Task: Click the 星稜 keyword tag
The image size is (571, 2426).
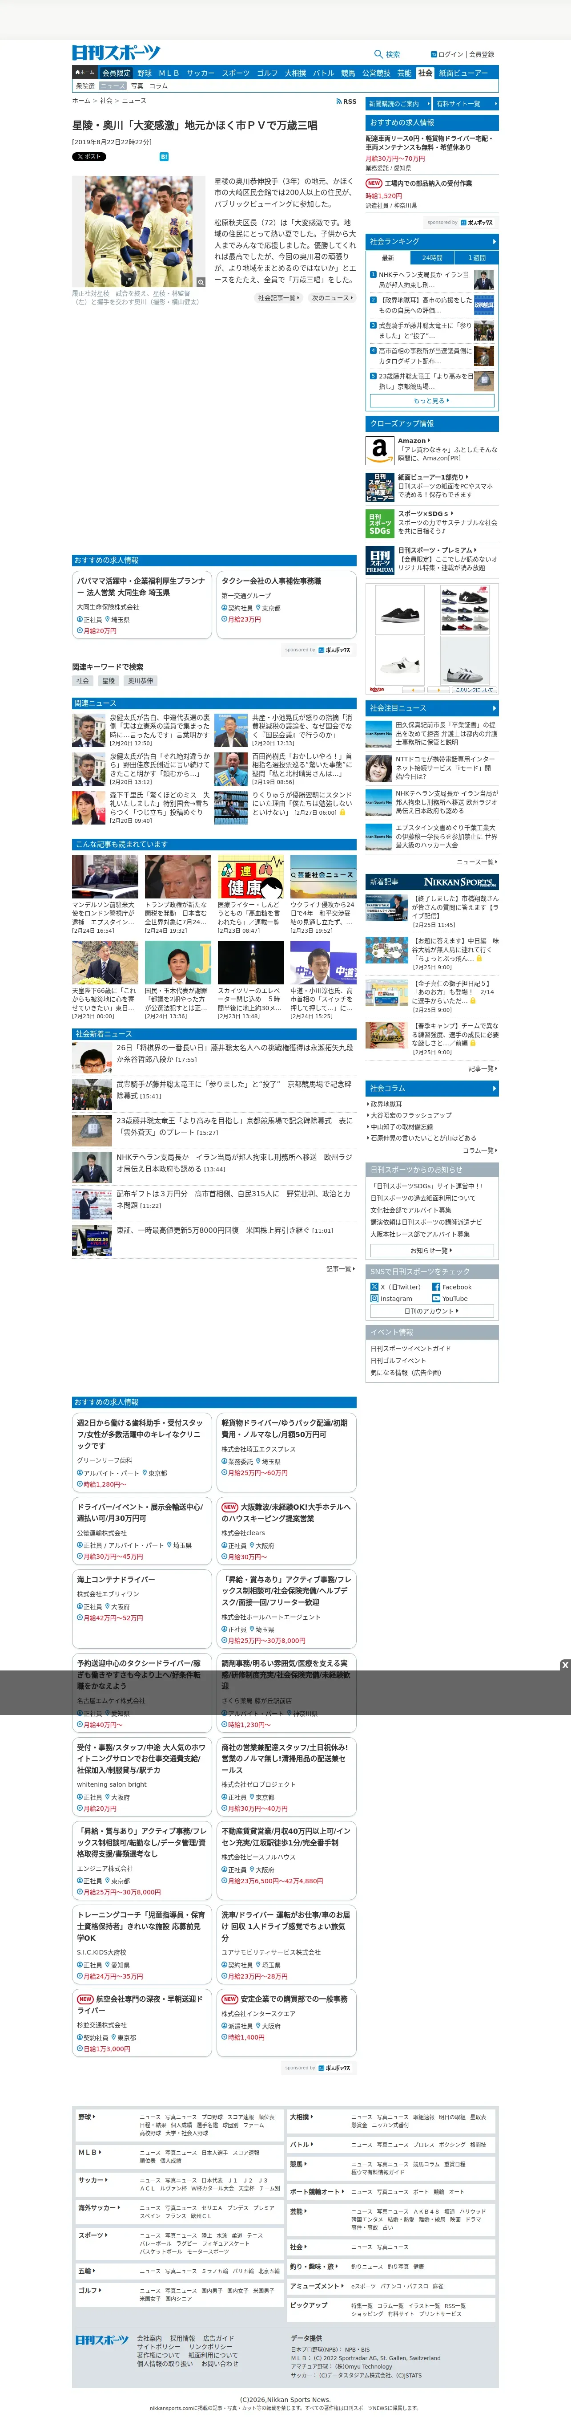Action: 108,681
